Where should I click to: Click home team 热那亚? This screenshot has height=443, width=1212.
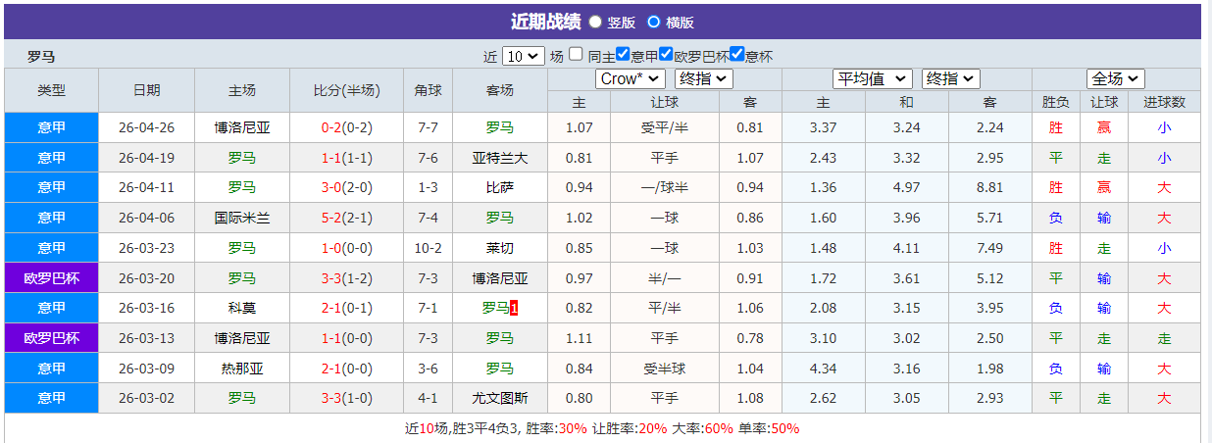pyautogui.click(x=242, y=369)
